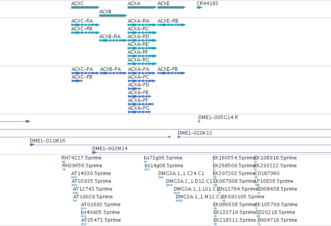Click the ACXA-PF protein glyph

click(141, 104)
